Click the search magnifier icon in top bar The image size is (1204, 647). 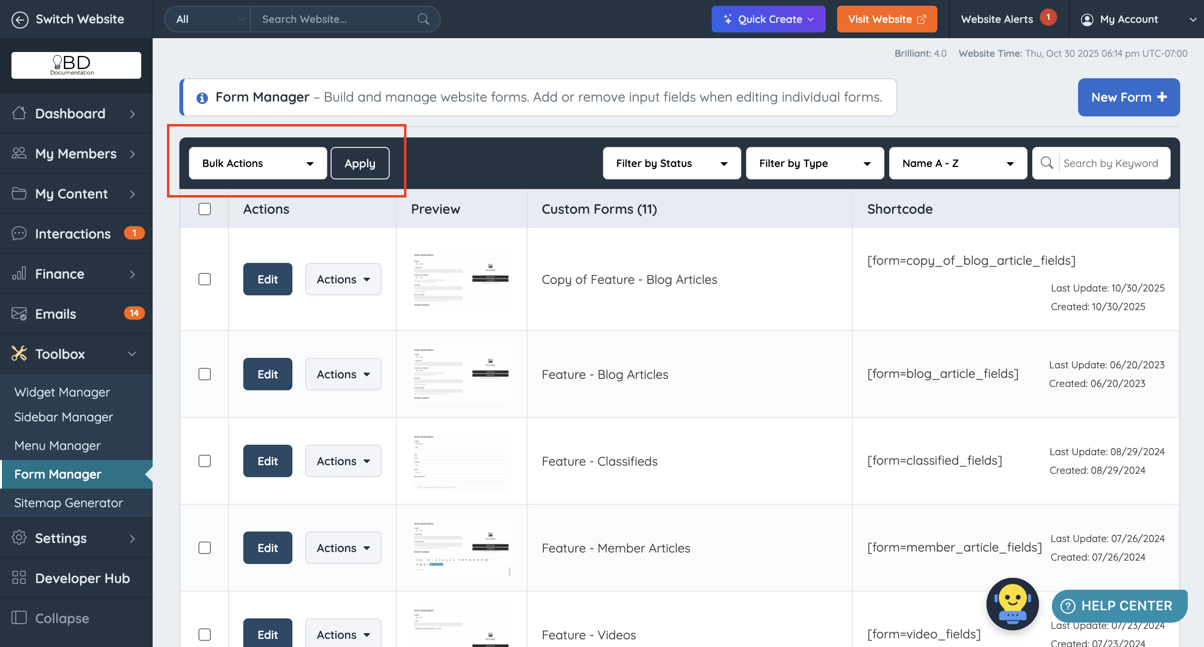423,19
